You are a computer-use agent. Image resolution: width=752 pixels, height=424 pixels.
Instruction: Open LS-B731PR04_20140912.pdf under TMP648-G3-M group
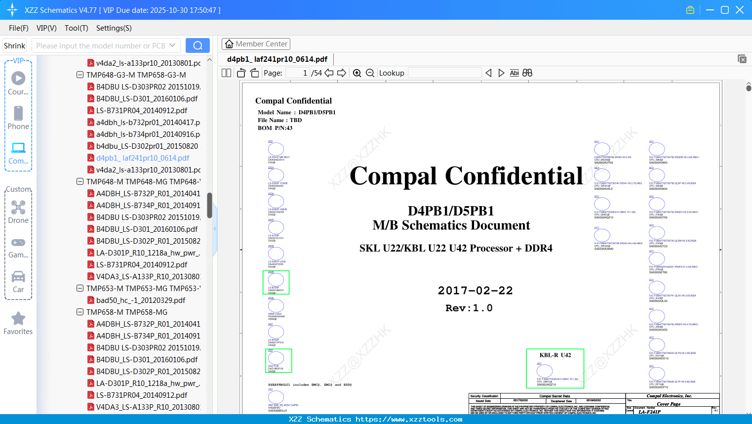[137, 110]
